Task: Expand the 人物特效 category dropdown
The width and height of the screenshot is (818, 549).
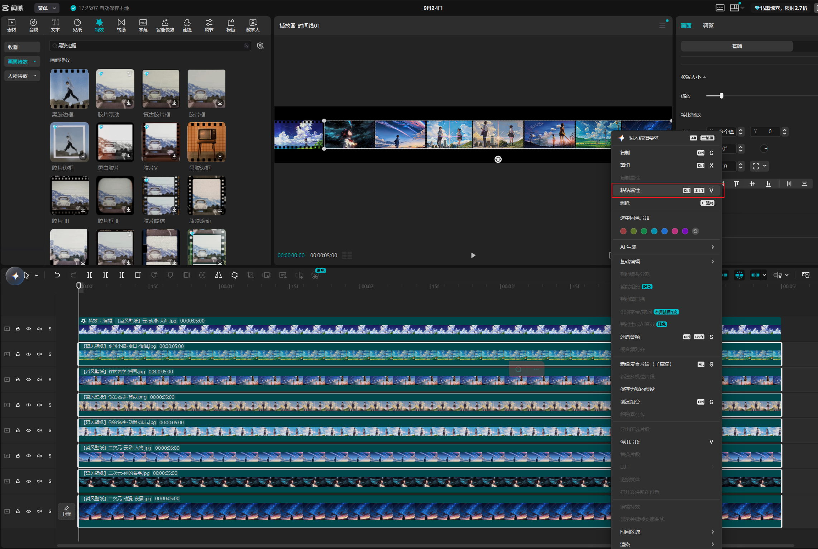Action: click(22, 76)
